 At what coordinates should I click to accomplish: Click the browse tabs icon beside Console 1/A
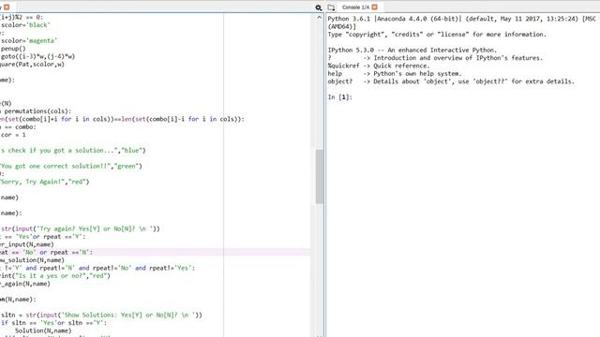pos(331,7)
